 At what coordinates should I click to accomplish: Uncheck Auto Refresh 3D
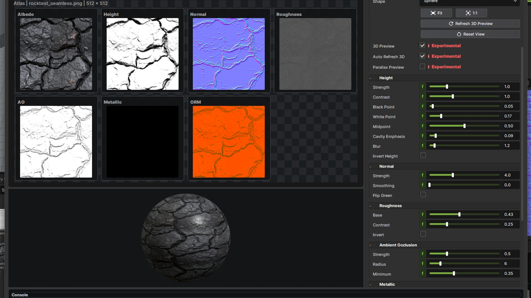[x=422, y=56]
